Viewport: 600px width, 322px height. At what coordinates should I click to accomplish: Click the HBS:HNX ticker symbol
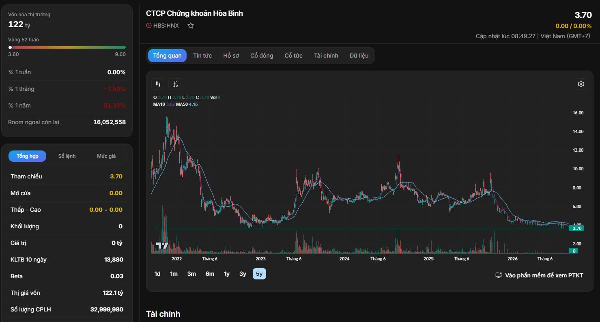click(x=166, y=26)
